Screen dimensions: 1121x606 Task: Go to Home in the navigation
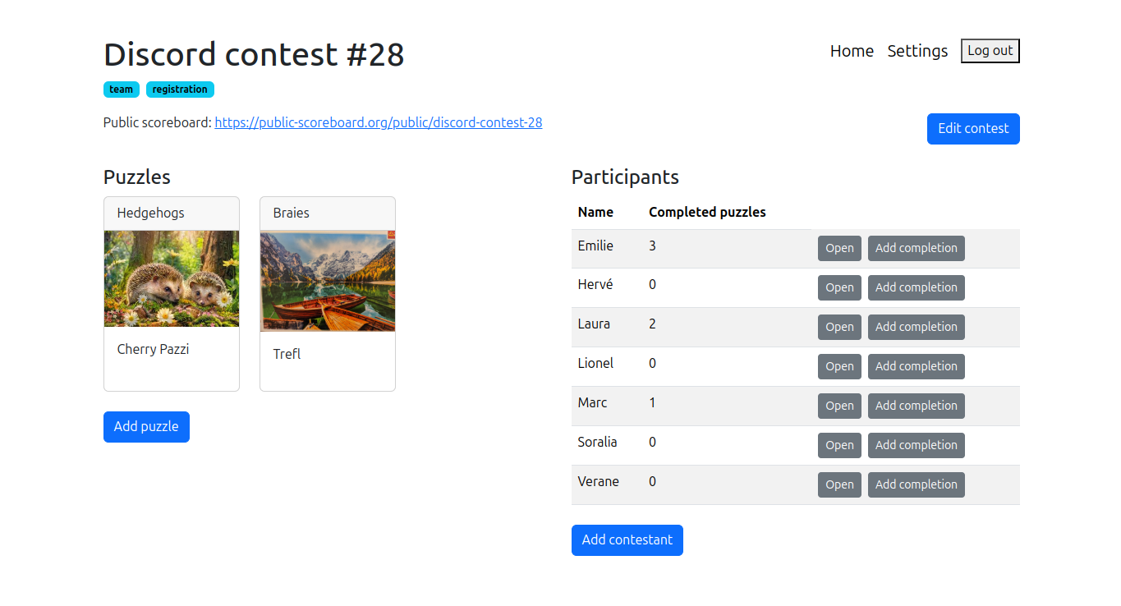pos(852,51)
